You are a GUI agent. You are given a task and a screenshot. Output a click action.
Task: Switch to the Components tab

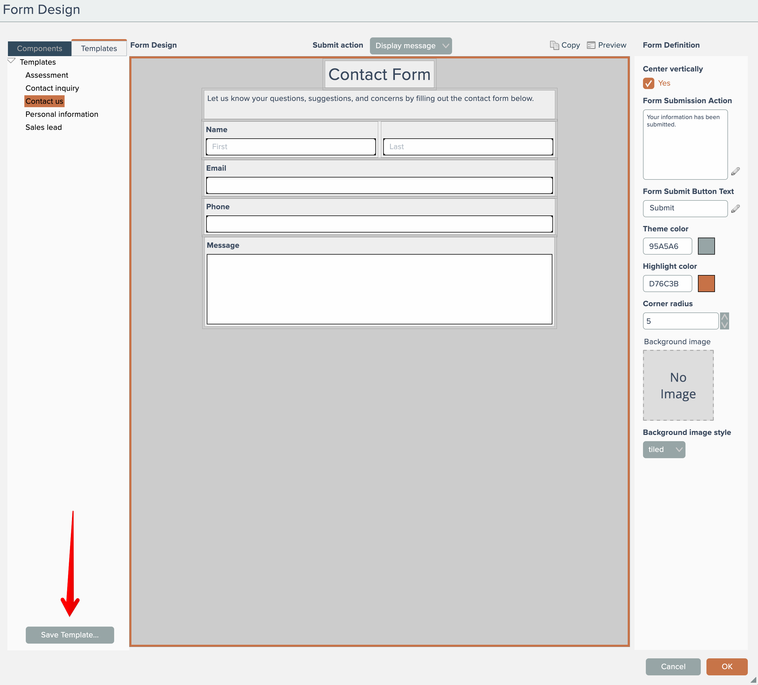click(39, 48)
